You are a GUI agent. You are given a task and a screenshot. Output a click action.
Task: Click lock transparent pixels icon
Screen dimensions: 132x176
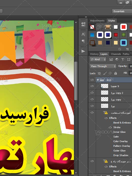[99, 73]
